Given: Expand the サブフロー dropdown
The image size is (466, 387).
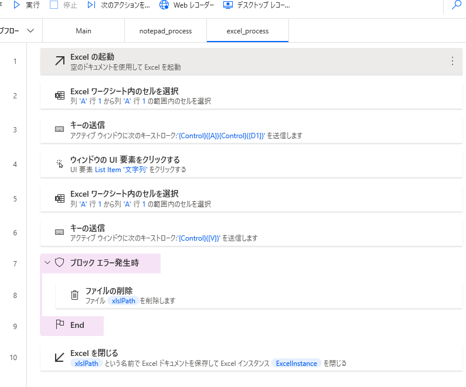Looking at the screenshot, I should pyautogui.click(x=30, y=31).
